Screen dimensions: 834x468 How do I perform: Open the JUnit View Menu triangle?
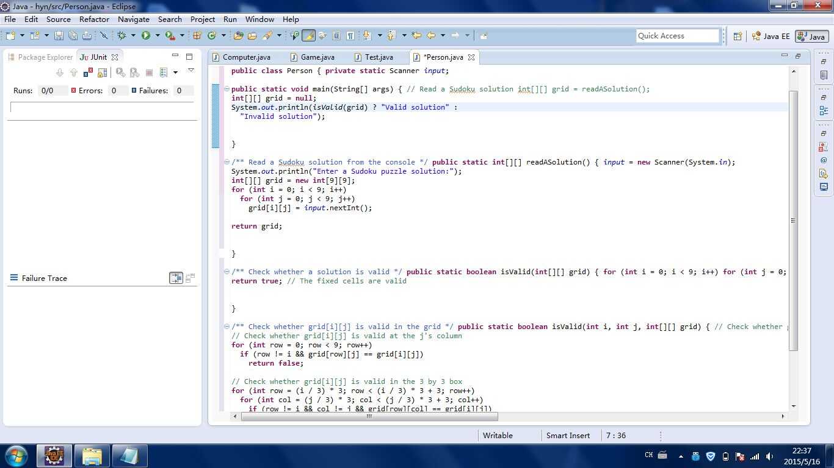coord(190,71)
